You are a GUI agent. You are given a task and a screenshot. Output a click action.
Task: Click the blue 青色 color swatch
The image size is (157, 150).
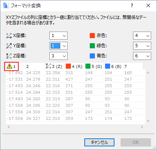(92, 56)
